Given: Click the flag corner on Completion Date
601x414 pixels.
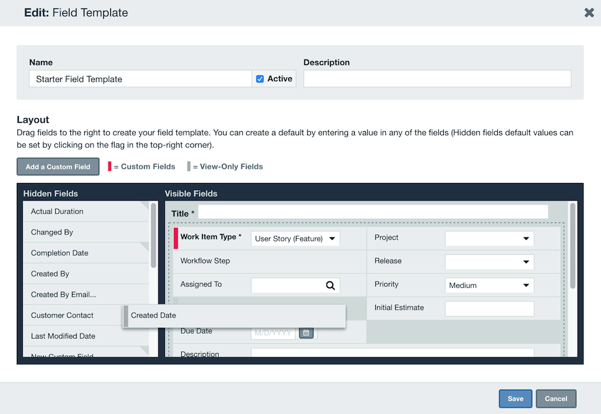Looking at the screenshot, I should (145, 247).
